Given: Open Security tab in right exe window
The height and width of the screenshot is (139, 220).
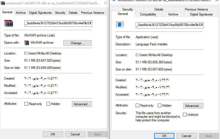Looking at the screenshot, I should pos(127,9).
